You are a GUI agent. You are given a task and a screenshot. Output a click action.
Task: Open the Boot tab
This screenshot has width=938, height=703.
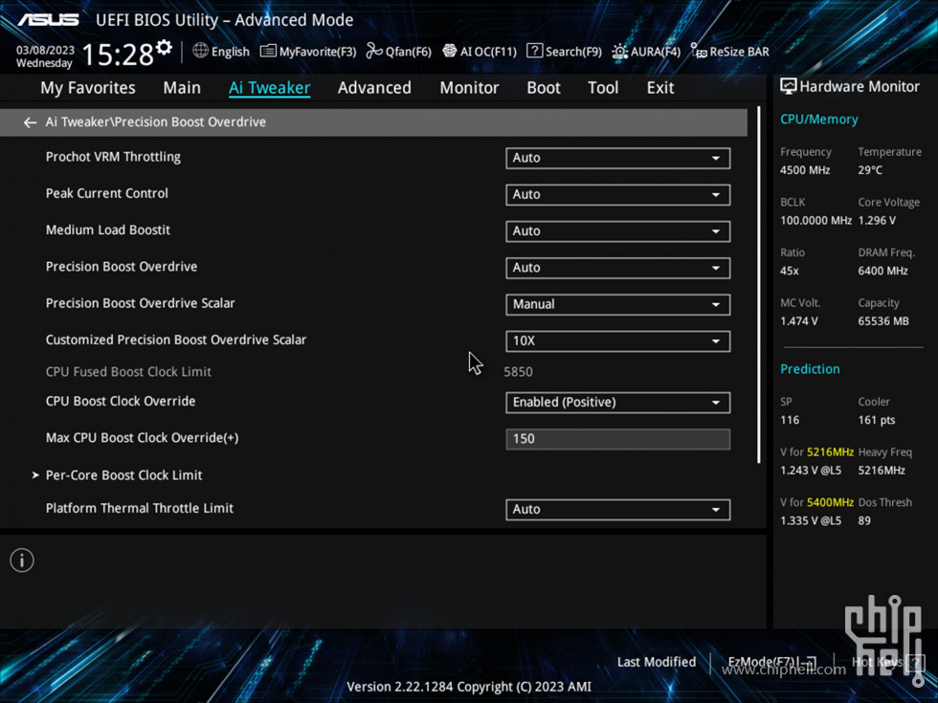coord(544,88)
